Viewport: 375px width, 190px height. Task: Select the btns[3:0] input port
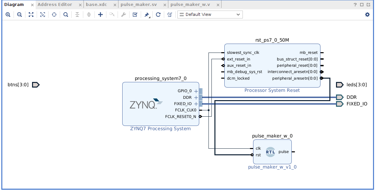pyautogui.click(x=36, y=85)
